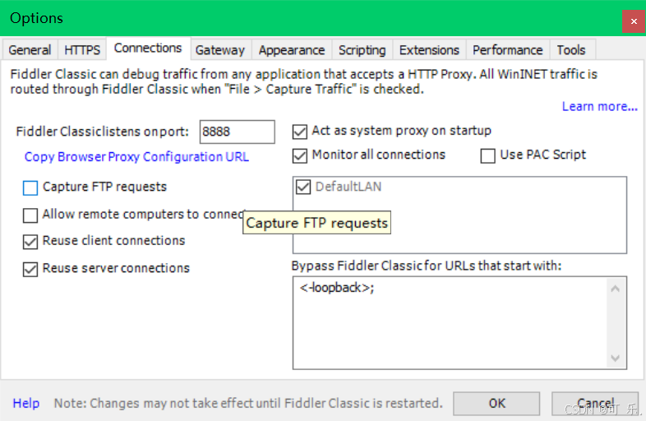The image size is (646, 421).
Task: Switch to the General tab
Action: (30, 50)
